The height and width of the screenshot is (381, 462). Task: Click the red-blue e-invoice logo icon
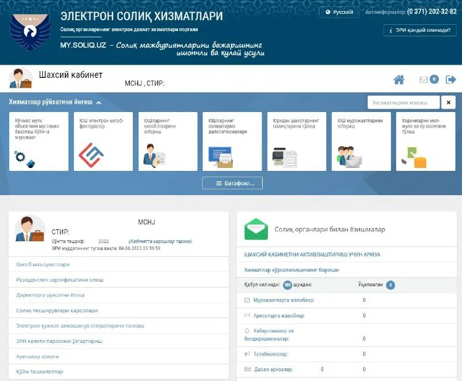(91, 155)
